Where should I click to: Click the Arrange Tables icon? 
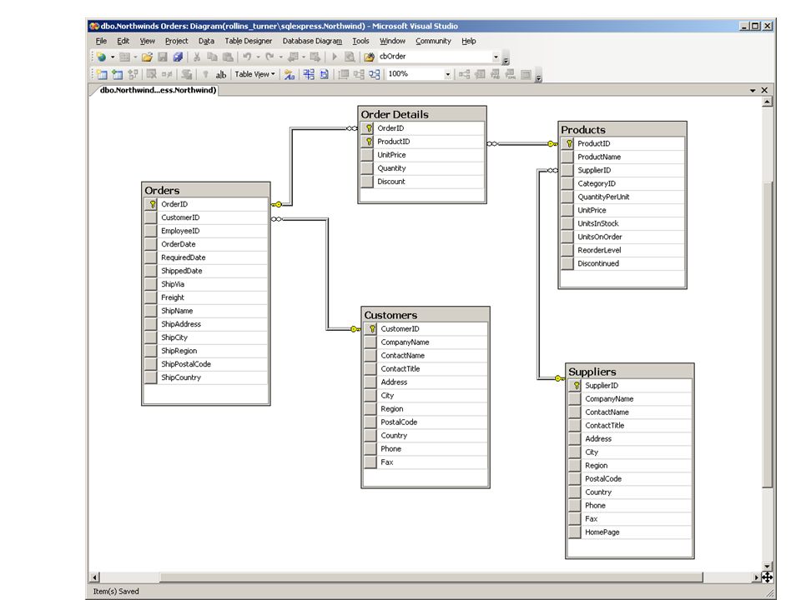[375, 74]
